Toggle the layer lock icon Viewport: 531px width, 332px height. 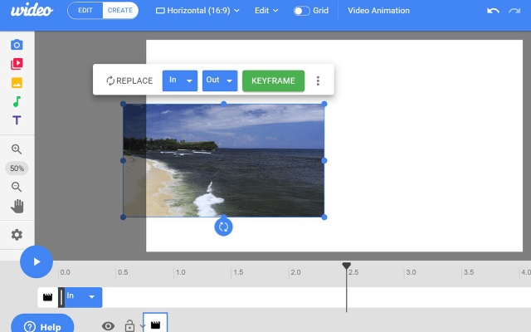[129, 326]
